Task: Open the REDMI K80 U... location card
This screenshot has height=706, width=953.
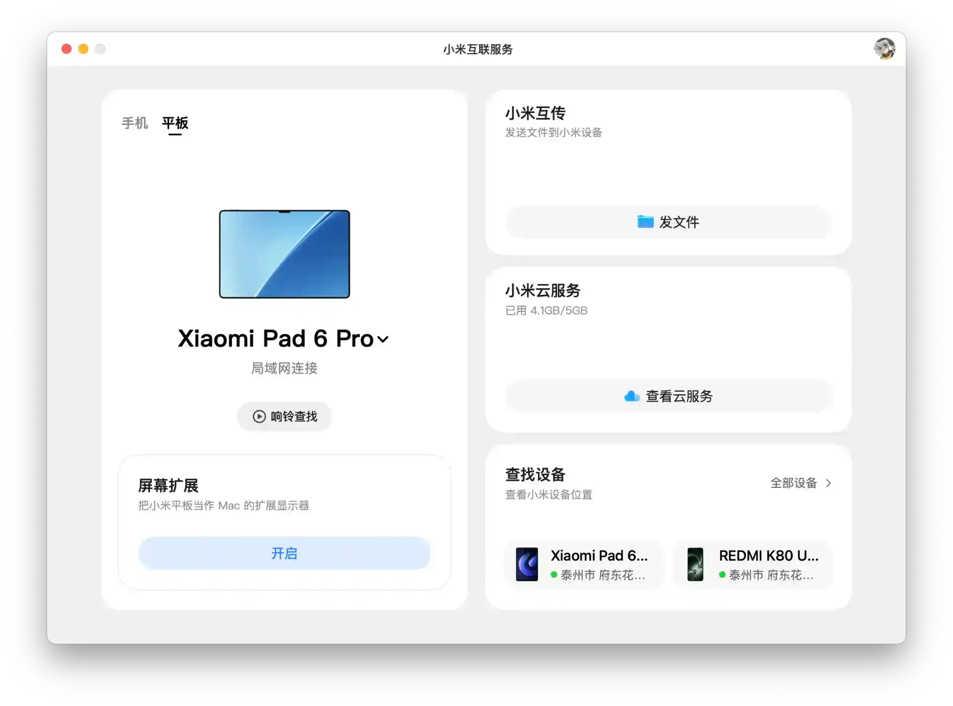Action: 752,564
